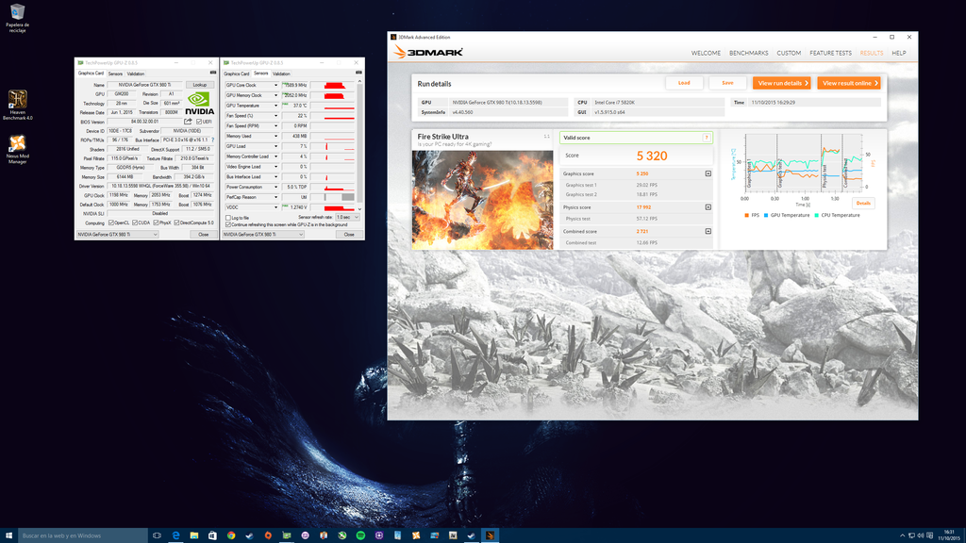Switch to Graphics Card tab in right GPU-Z window
This screenshot has height=543, width=966.
(237, 74)
